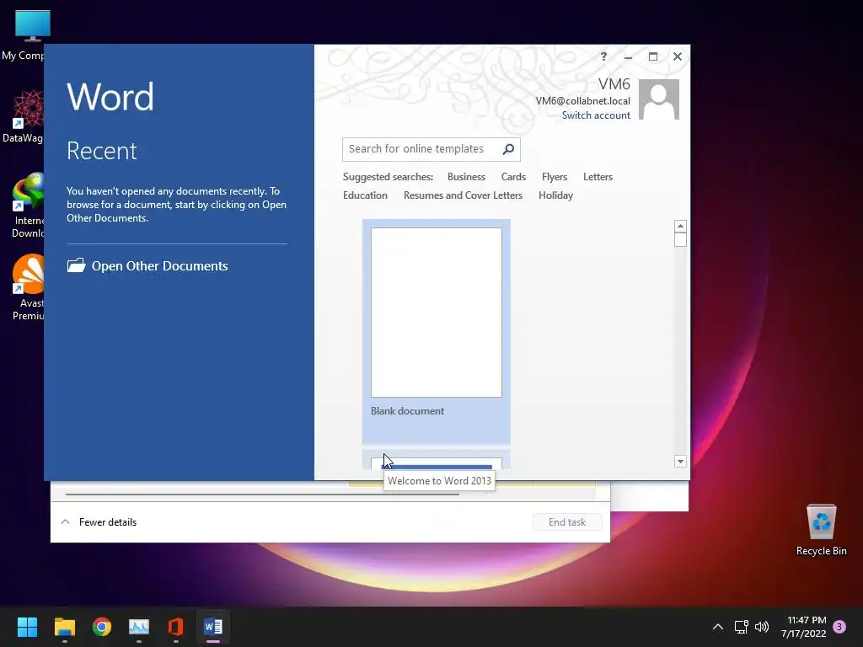
Task: Open the Windows Start menu
Action: click(27, 627)
